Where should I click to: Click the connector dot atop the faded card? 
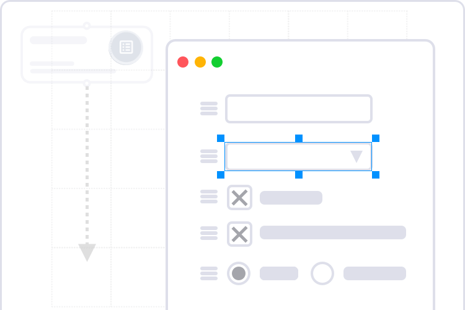pos(87,26)
